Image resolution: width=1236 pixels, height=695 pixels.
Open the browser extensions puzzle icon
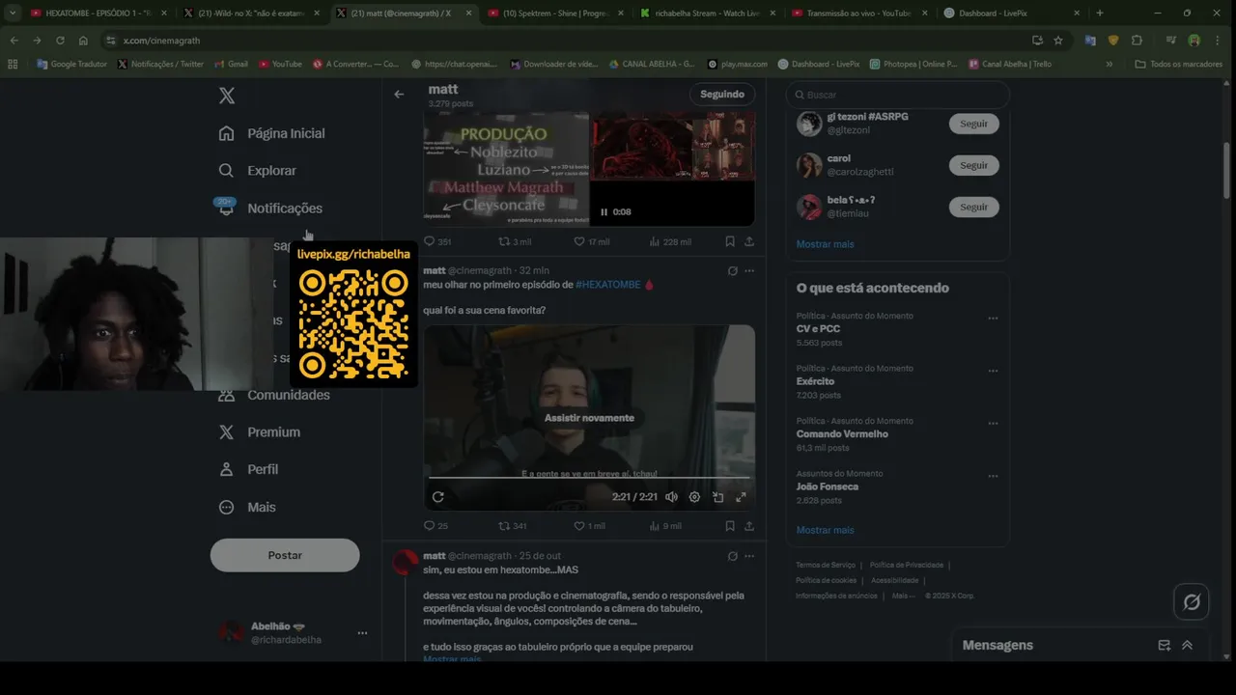click(1137, 41)
